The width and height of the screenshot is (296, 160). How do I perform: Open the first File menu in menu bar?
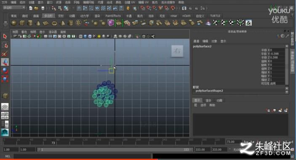pos(4,2)
